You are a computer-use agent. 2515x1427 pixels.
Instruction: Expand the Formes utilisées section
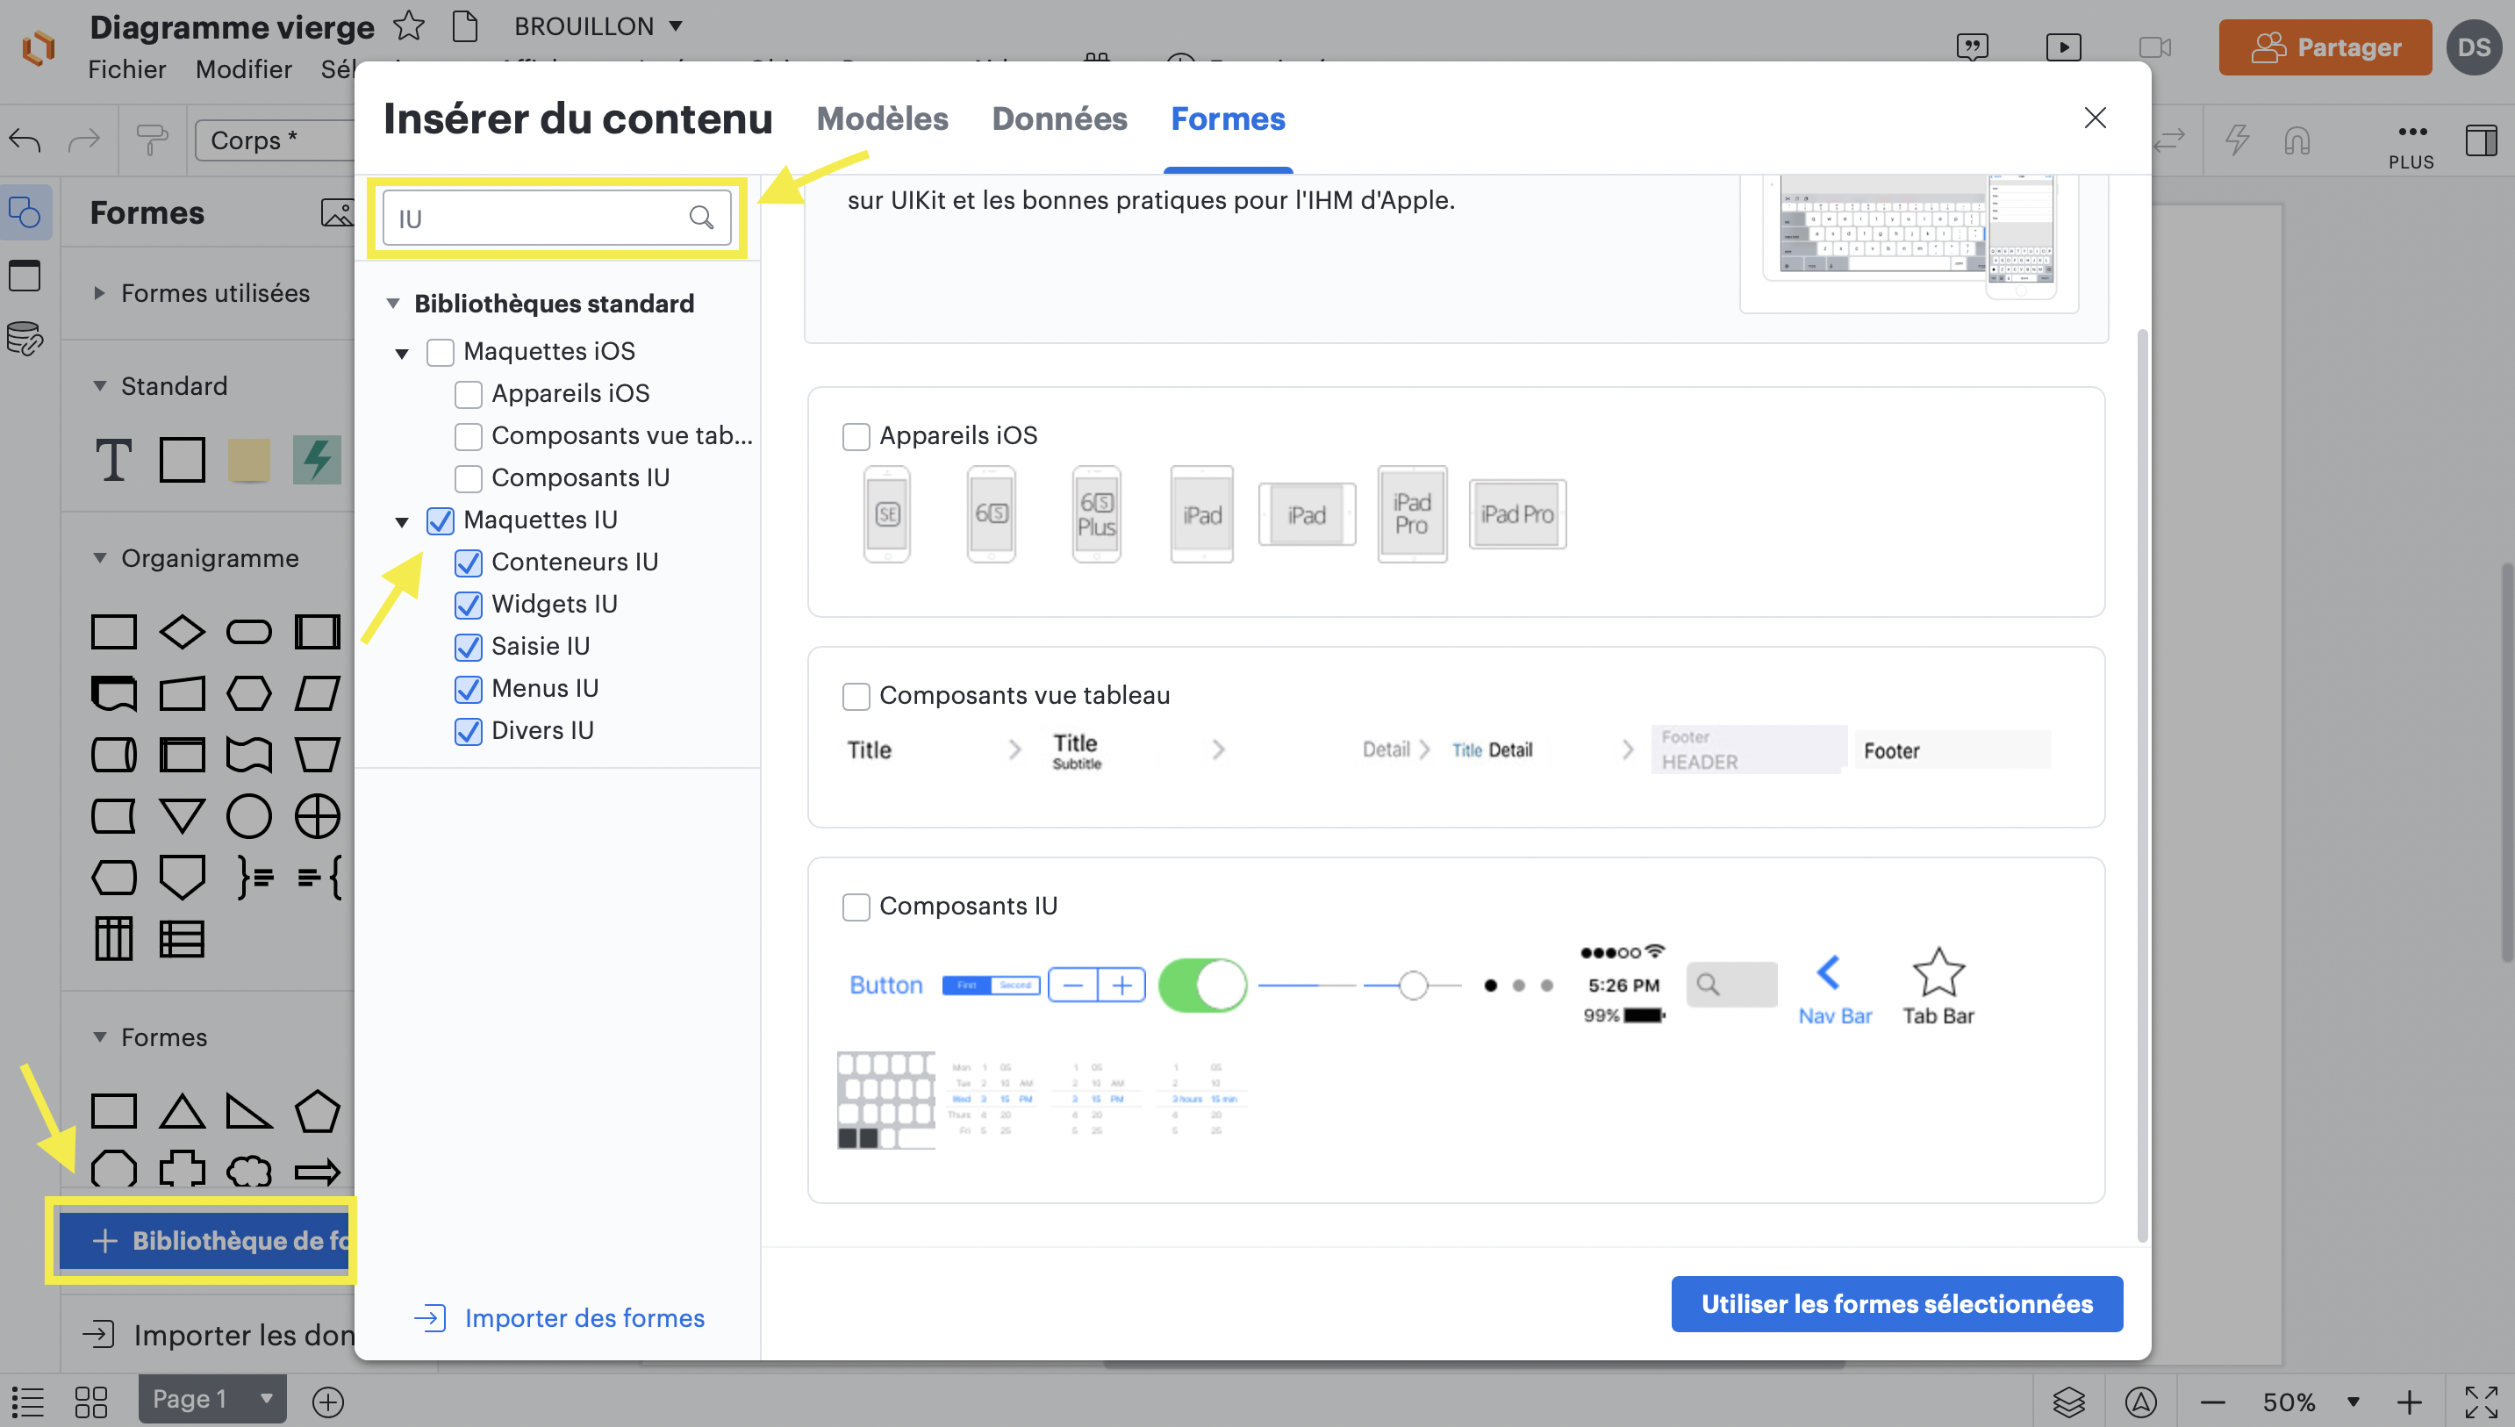[99, 293]
